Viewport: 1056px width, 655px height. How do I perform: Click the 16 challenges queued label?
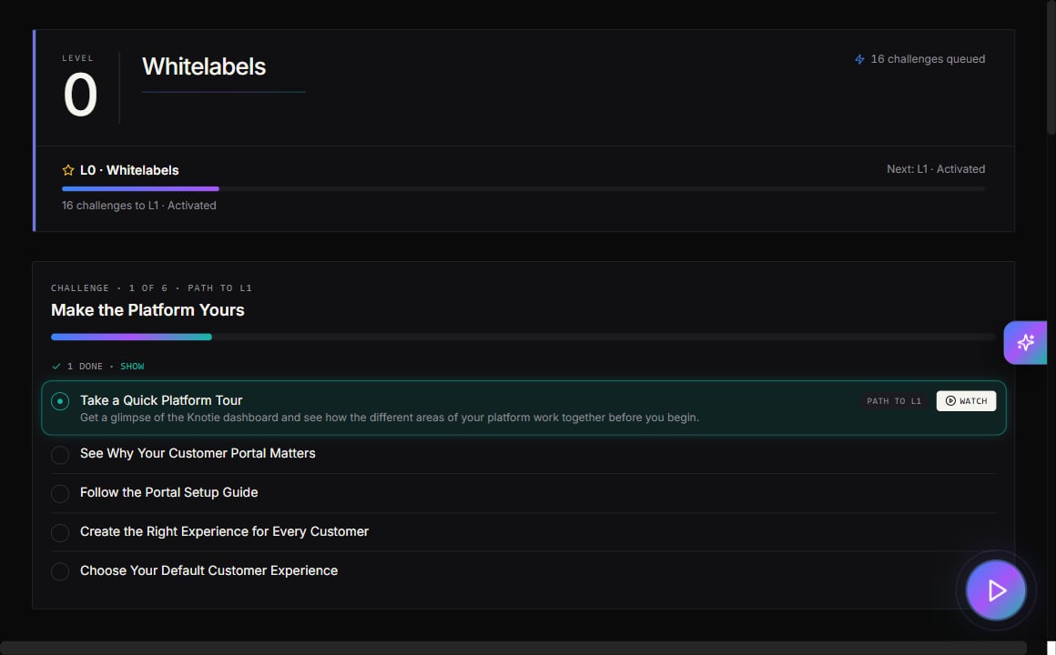point(928,59)
